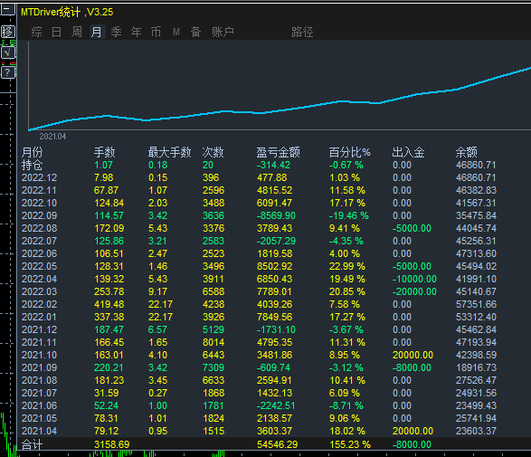Image resolution: width=531 pixels, height=457 pixels.
Task: Click total percentage 155.23 %
Action: pyautogui.click(x=350, y=444)
